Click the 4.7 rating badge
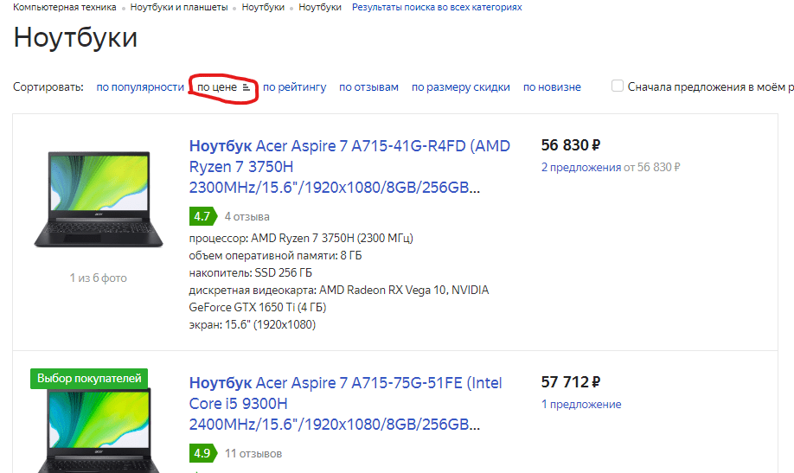Screen dimensions: 794x473 pos(203,216)
